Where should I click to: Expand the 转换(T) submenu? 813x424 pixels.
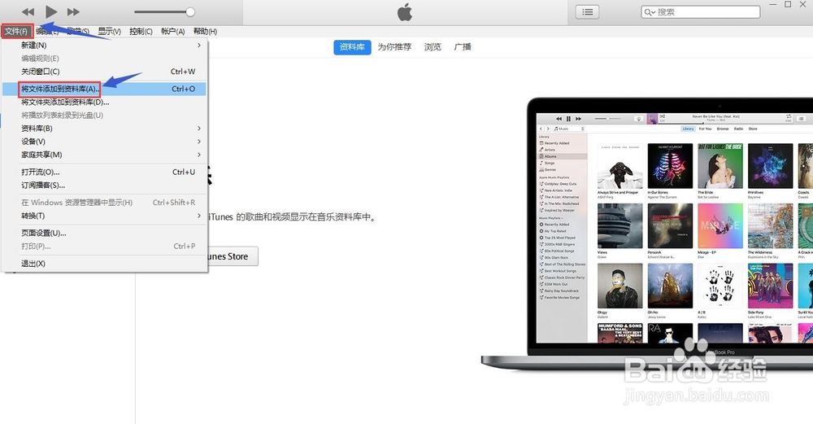pyautogui.click(x=104, y=216)
